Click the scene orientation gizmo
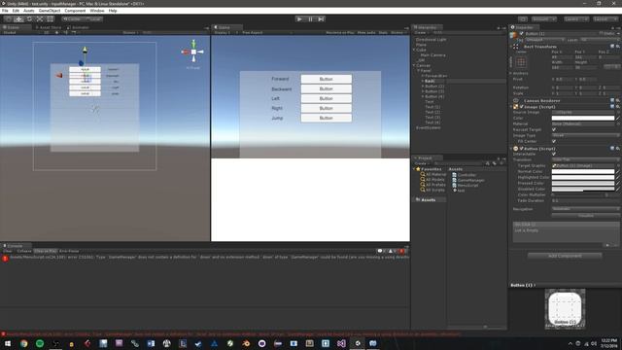Image resolution: width=622 pixels, height=350 pixels. coord(193,52)
